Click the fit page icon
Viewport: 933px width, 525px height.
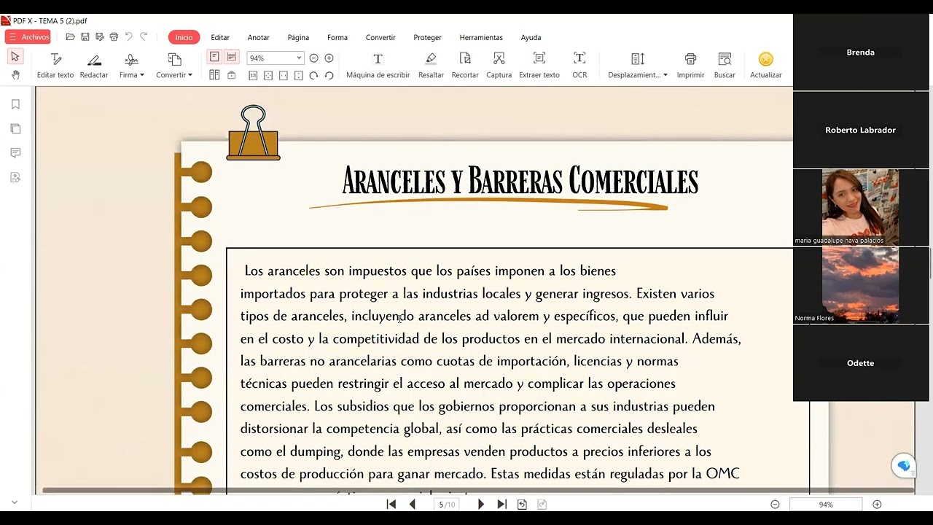pos(268,75)
